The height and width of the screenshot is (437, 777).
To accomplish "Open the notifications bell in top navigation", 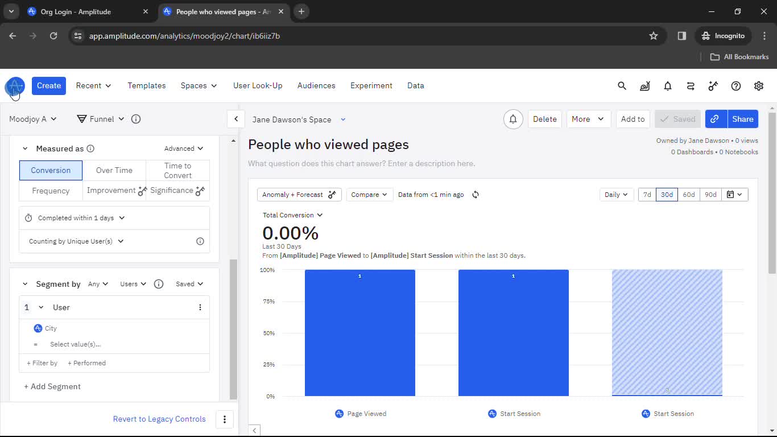I will (x=668, y=86).
